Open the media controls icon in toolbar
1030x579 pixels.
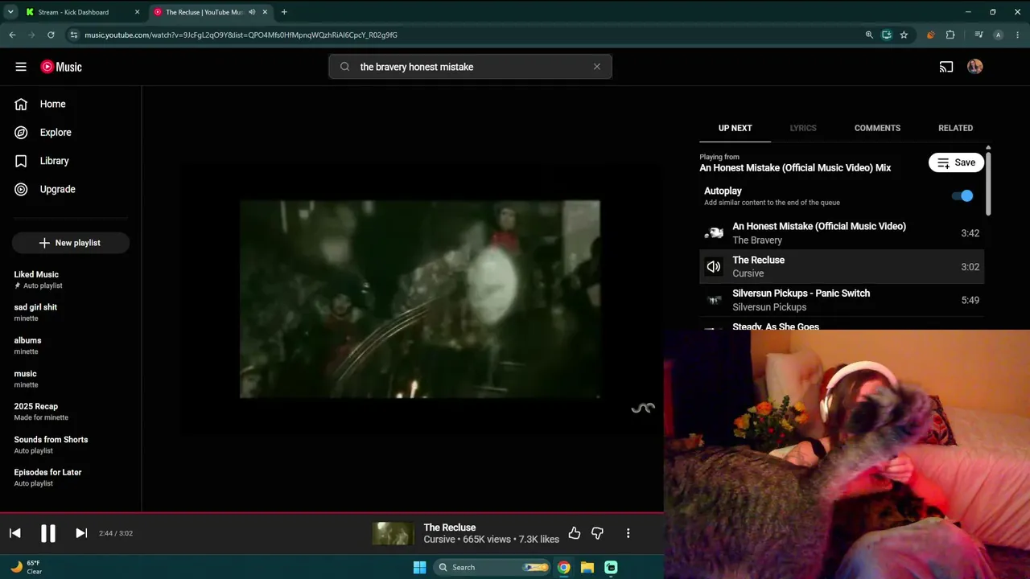978,35
